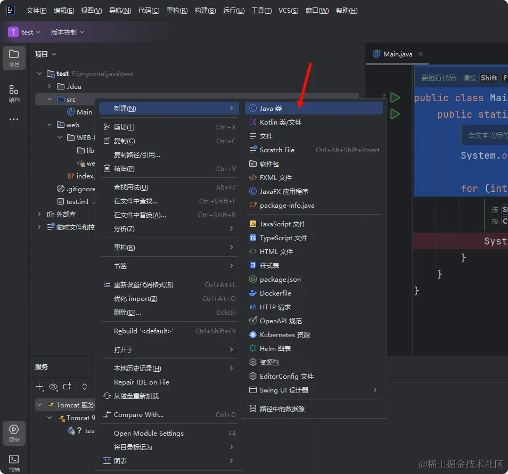The height and width of the screenshot is (474, 508).
Task: Choose Helm 图表 in New submenu
Action: click(x=314, y=349)
